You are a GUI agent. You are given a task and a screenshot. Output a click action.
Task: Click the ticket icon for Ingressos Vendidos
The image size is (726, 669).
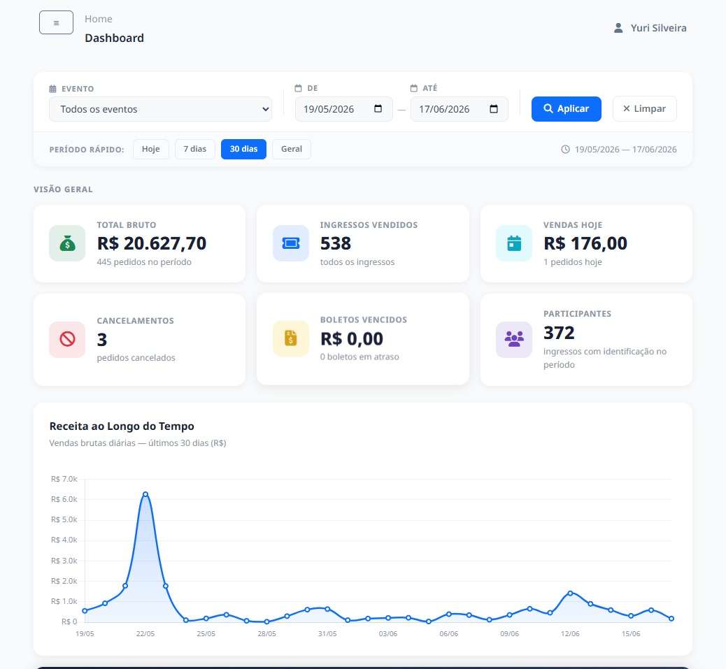(291, 243)
